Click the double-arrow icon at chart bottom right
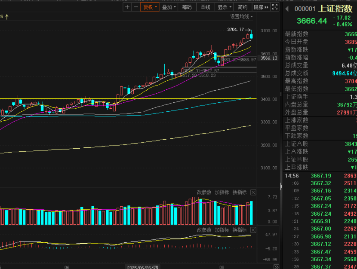The height and width of the screenshot is (269, 357). coord(276,267)
